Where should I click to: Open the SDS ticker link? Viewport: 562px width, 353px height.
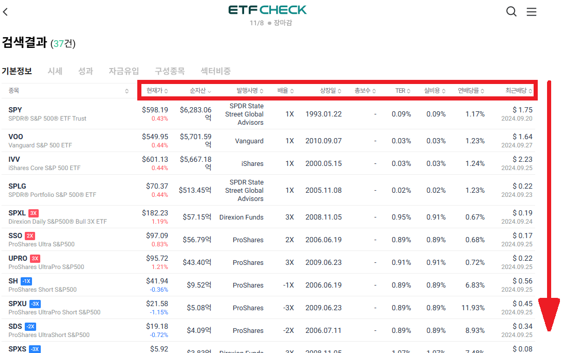point(15,326)
